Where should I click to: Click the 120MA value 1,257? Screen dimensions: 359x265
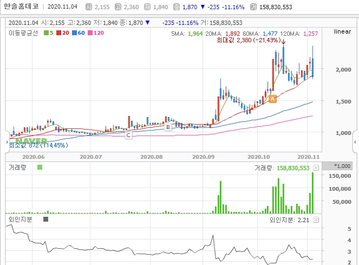311,34
